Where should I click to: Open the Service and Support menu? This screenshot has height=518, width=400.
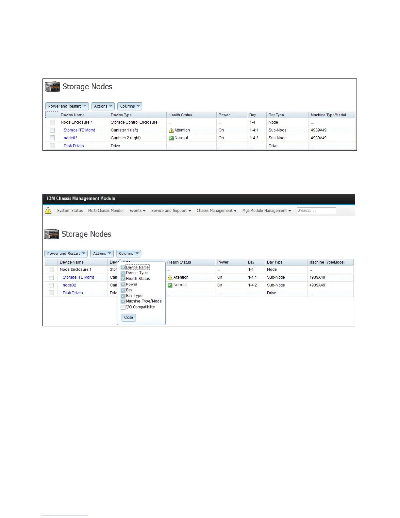coord(171,211)
